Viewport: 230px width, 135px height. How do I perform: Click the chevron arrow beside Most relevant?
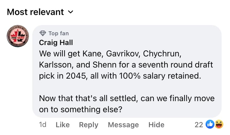pos(71,12)
